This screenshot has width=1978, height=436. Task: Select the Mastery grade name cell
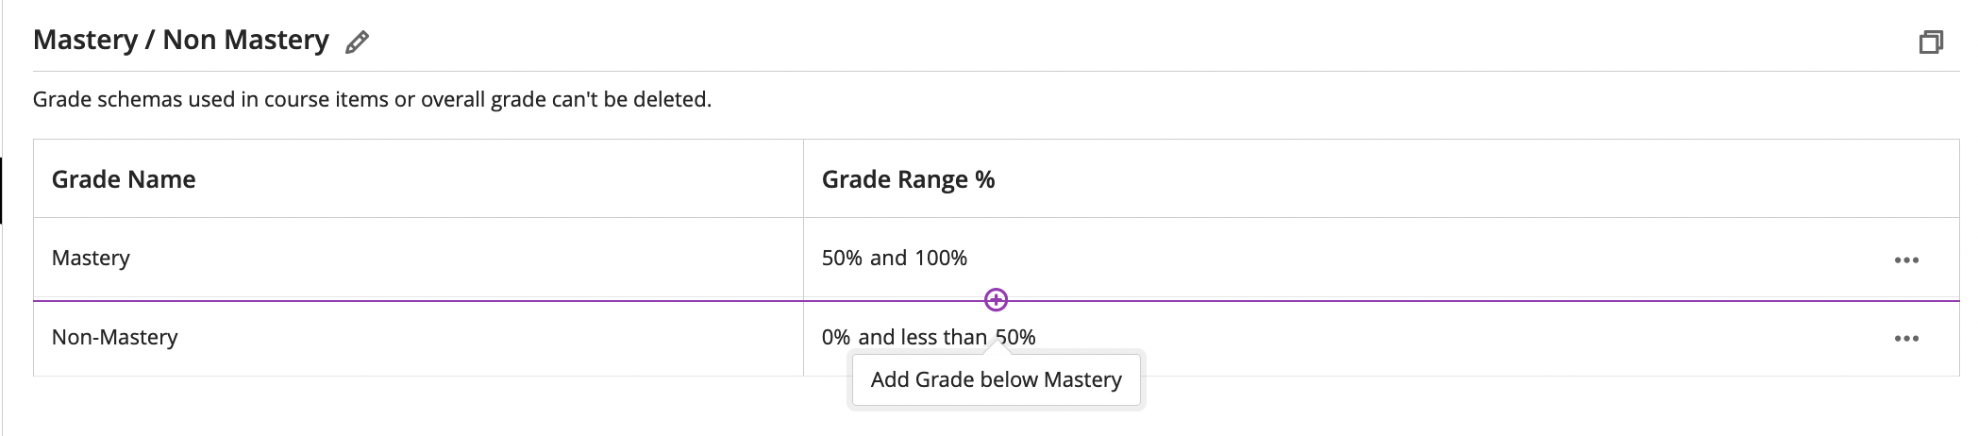pos(418,259)
